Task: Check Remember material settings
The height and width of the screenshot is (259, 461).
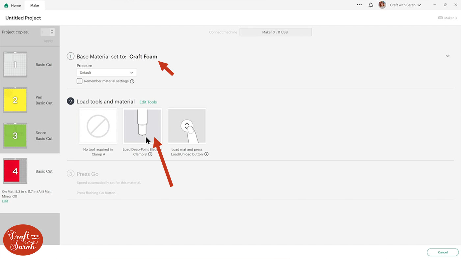Action: click(79, 81)
